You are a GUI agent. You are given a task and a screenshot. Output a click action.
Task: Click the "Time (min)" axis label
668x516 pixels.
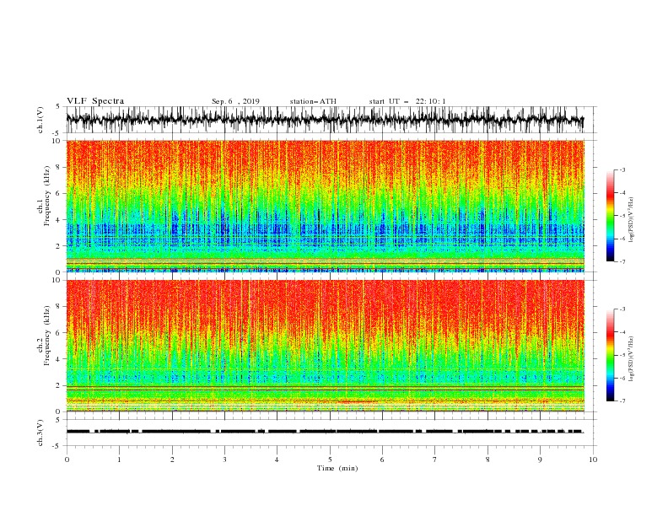coord(337,468)
